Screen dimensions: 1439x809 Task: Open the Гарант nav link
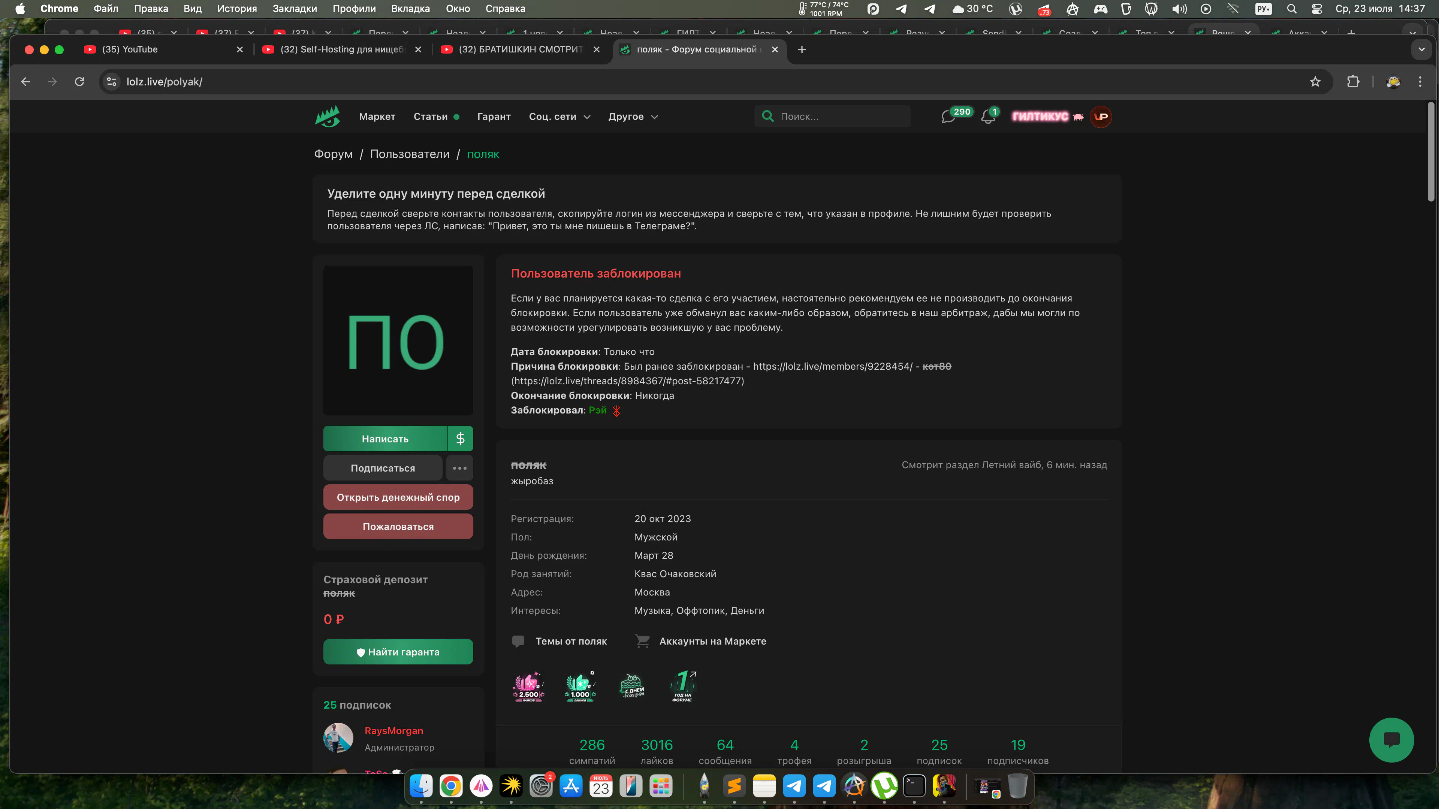(x=494, y=117)
